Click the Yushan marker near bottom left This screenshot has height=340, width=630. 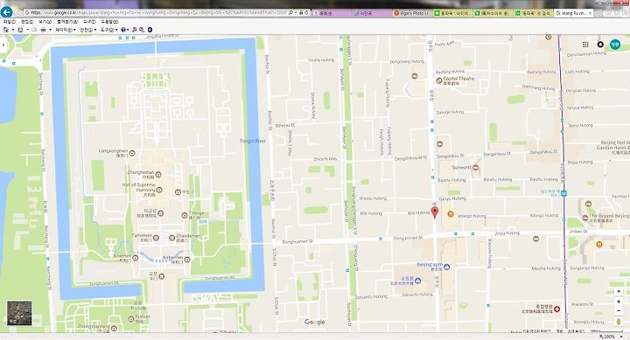coord(131,319)
